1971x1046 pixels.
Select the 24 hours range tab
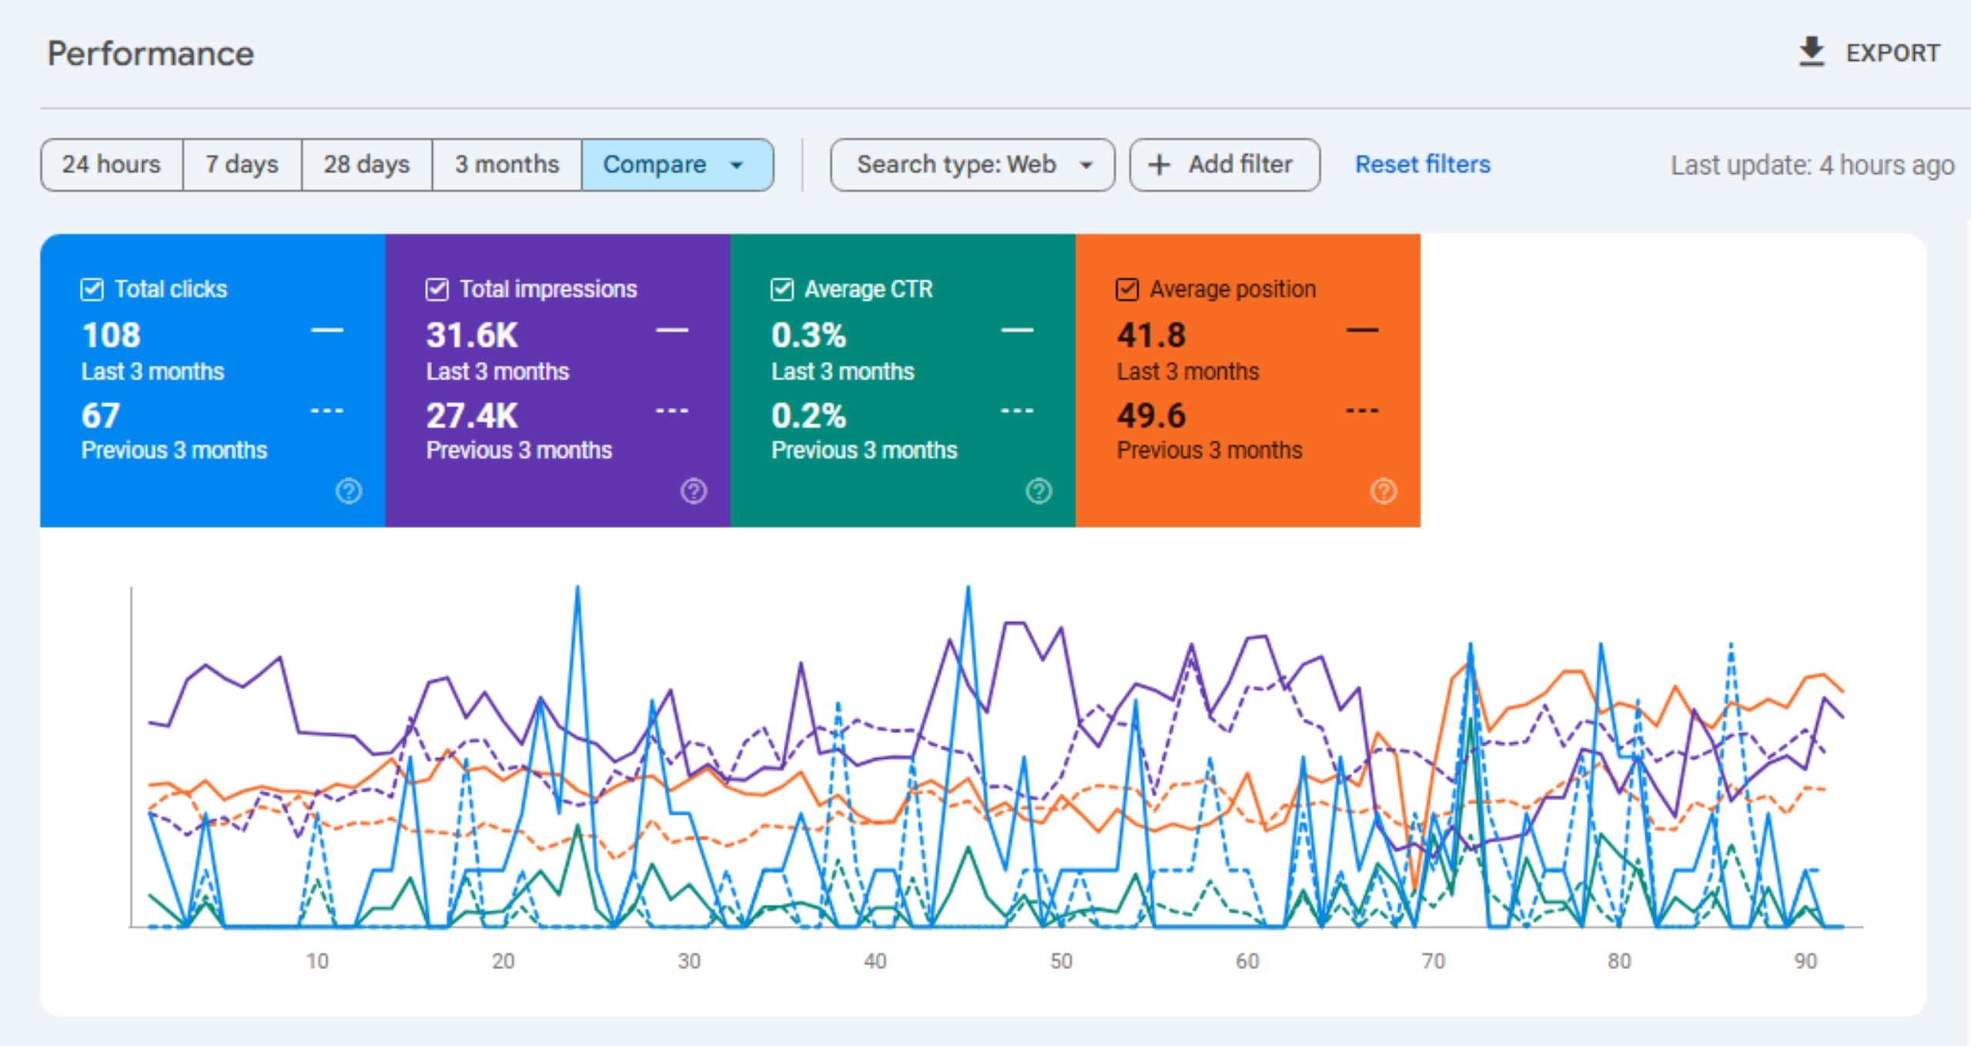(112, 165)
